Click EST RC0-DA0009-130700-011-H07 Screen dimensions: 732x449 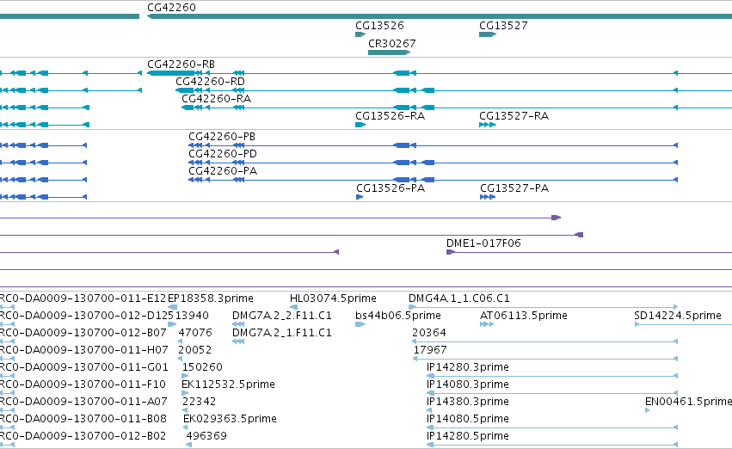point(83,350)
